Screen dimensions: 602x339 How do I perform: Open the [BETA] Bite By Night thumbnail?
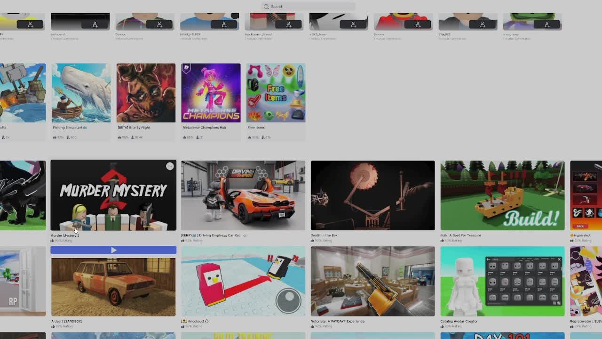click(x=146, y=93)
